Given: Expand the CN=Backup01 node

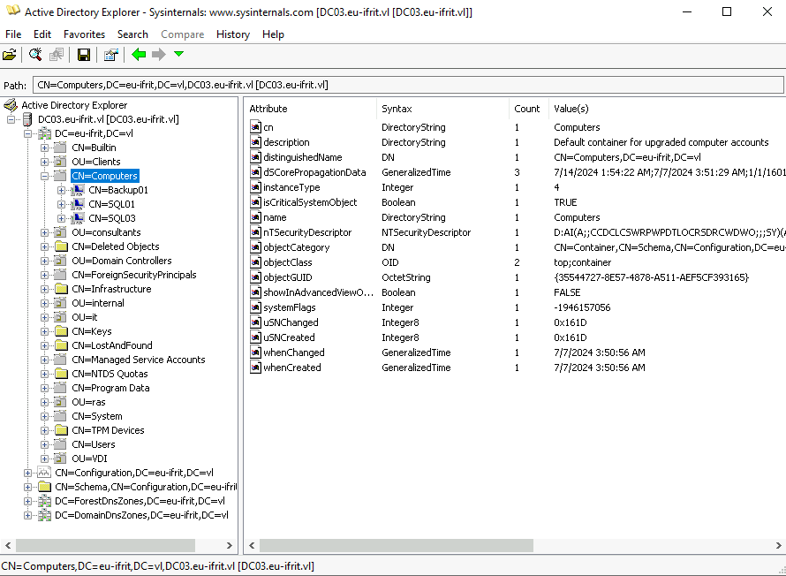Looking at the screenshot, I should pos(61,190).
